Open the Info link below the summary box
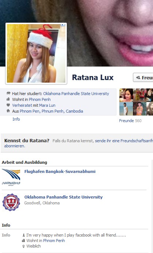Viewport: 153px width, 253px height. [x=16, y=119]
